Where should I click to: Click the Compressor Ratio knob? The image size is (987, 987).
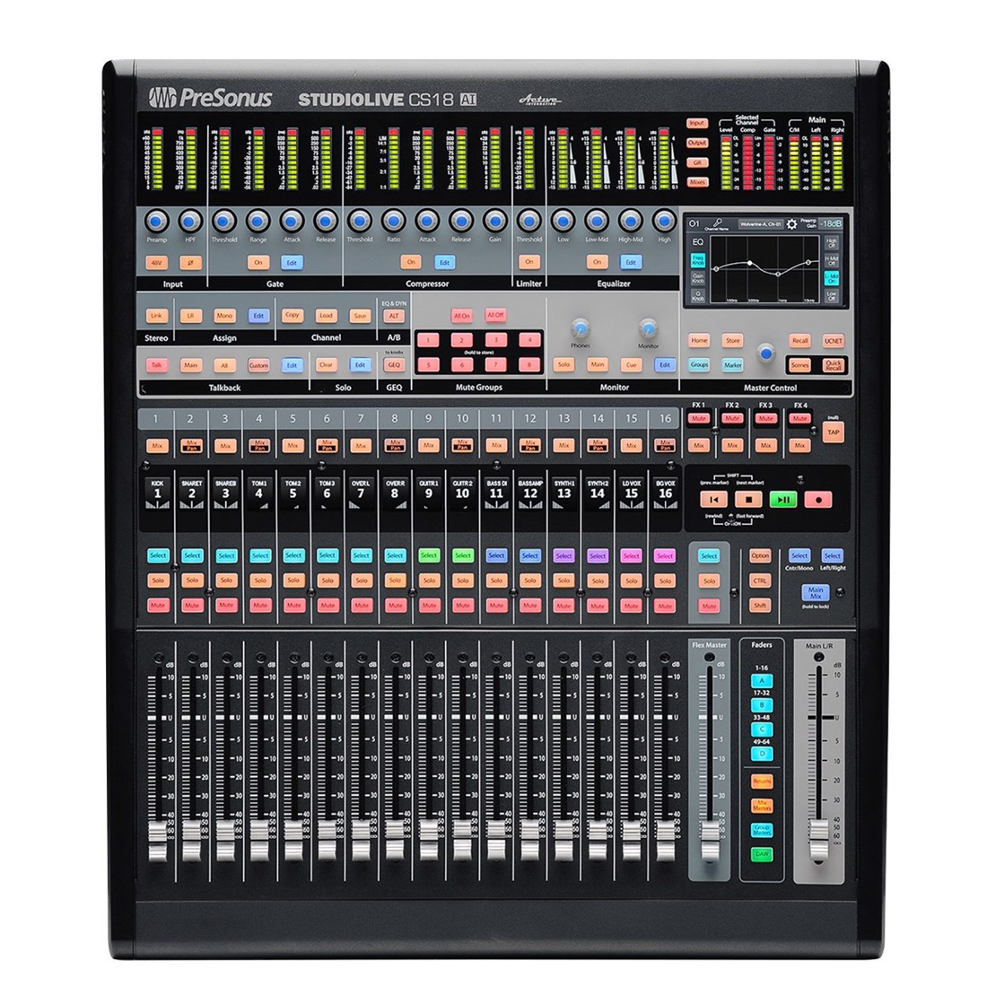click(393, 222)
